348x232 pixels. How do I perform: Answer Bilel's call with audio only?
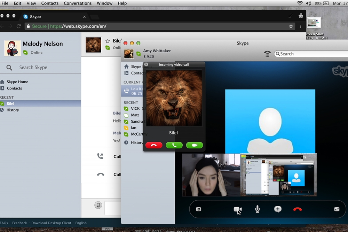[x=174, y=145]
